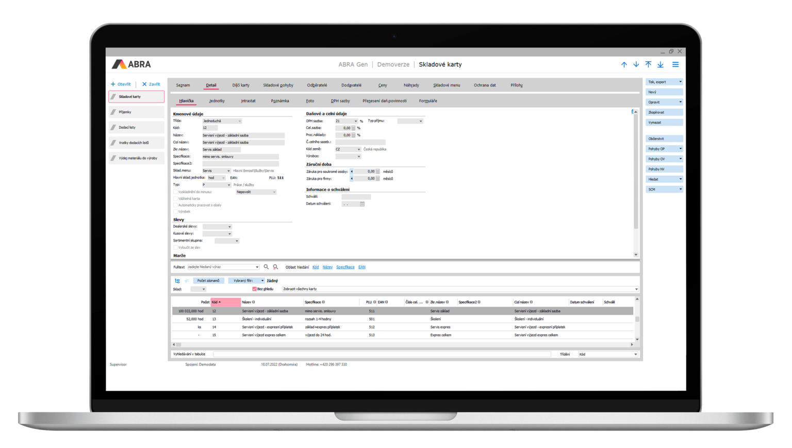792x448 pixels.
Task: Click the Občerstvit button
Action: pyautogui.click(x=664, y=138)
